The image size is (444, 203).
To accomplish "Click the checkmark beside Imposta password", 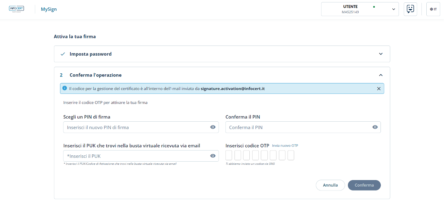I will [63, 54].
